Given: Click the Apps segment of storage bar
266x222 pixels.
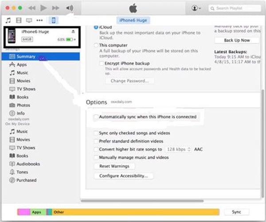Looking at the screenshot, I should click(x=38, y=212).
